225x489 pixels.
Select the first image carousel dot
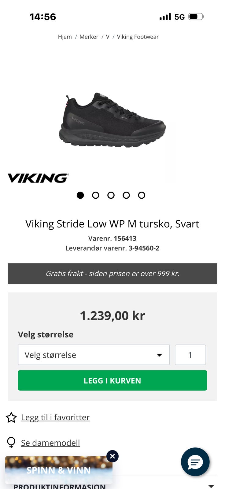(80, 195)
